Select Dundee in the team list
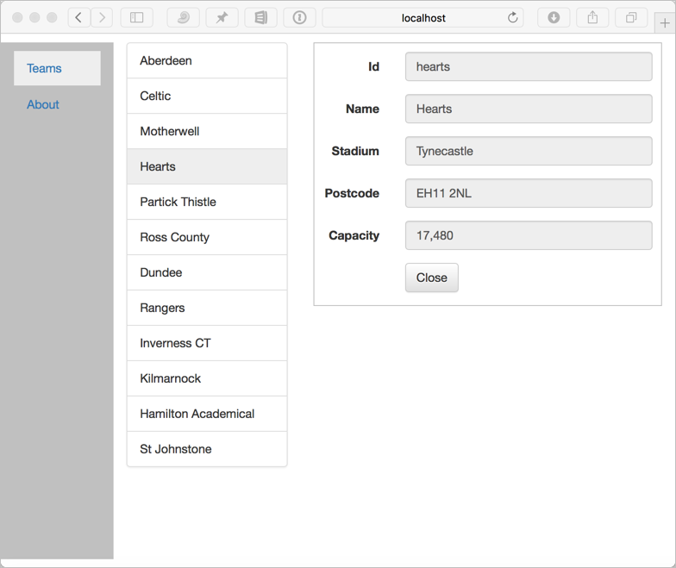 click(x=207, y=272)
